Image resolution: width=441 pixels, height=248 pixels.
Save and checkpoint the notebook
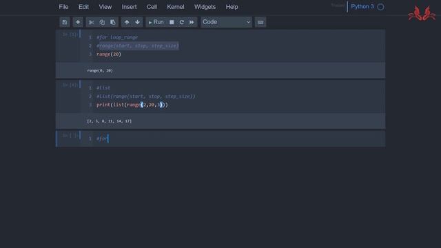tap(65, 22)
